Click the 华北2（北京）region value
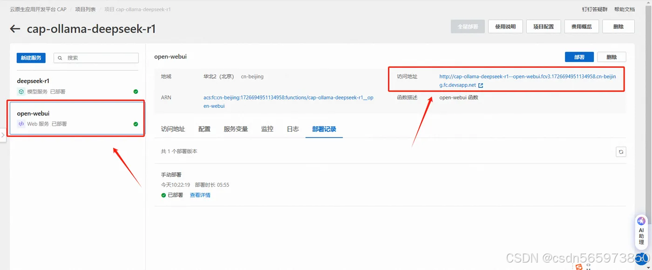The image size is (652, 270). pyautogui.click(x=219, y=76)
